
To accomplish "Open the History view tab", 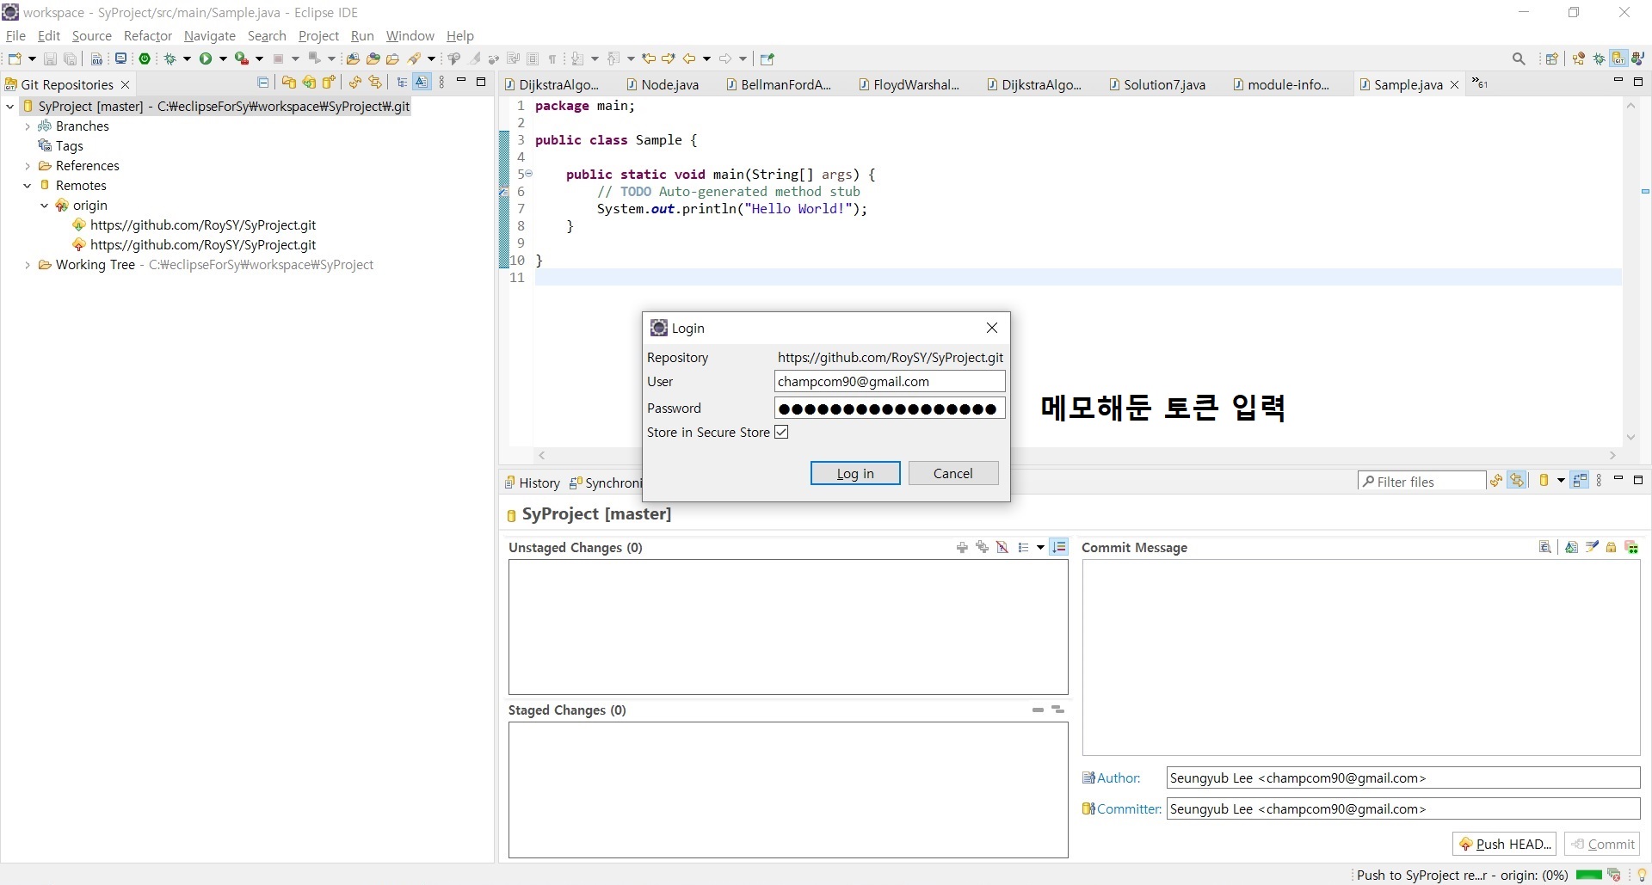I will 533,482.
